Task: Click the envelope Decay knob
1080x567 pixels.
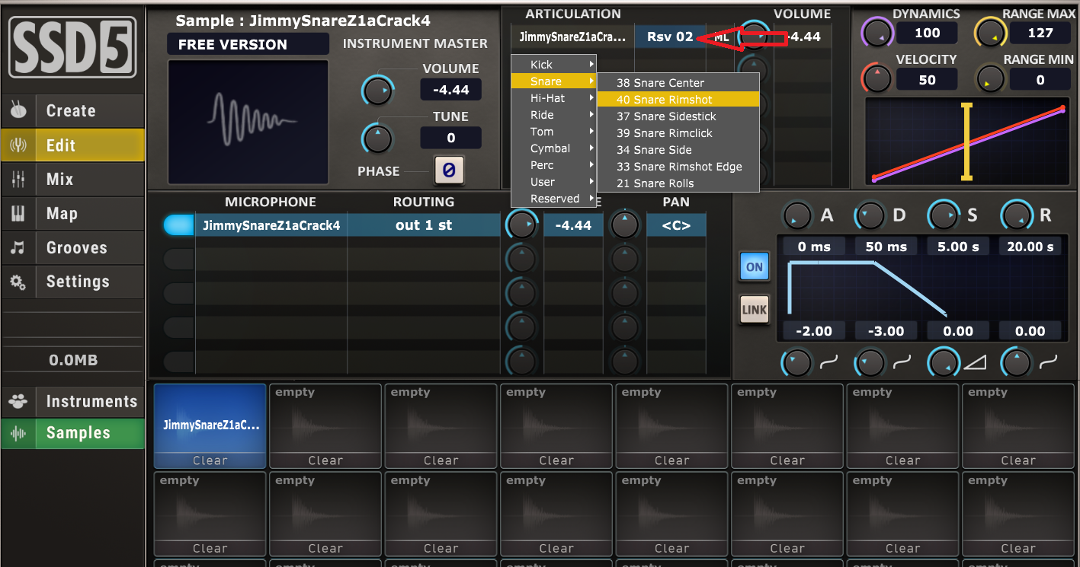Action: tap(870, 216)
